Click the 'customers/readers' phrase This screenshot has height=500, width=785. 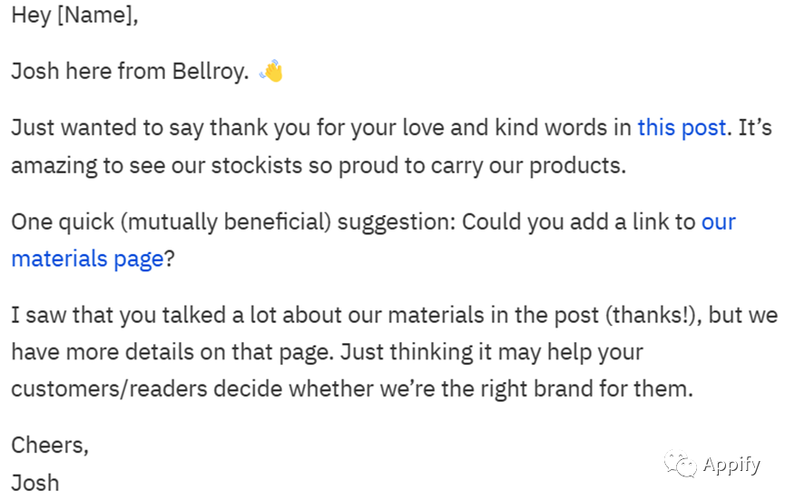tap(109, 389)
